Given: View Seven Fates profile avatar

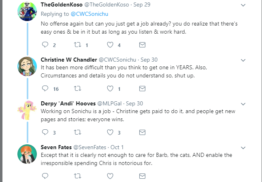Looking at the screenshot, I should point(27,154).
